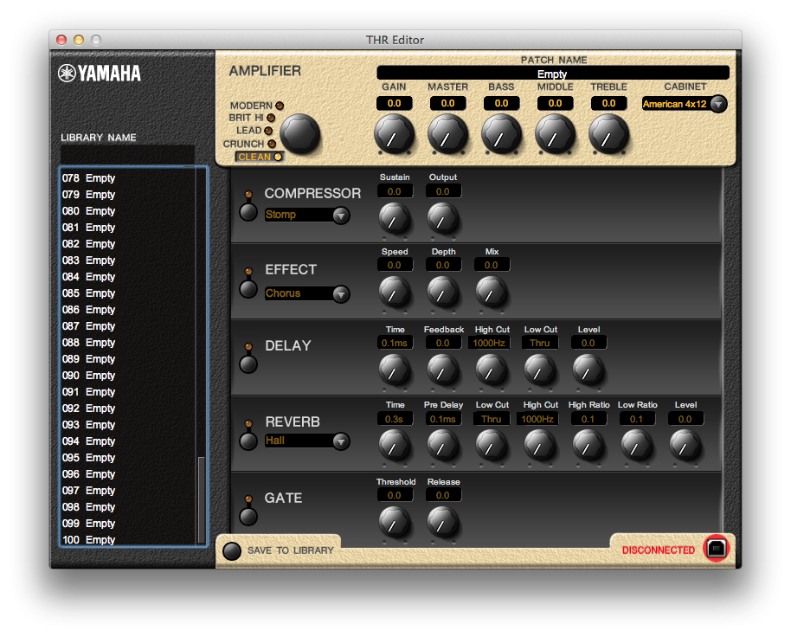
Task: Select the BRIT HI amp type
Action: click(252, 118)
